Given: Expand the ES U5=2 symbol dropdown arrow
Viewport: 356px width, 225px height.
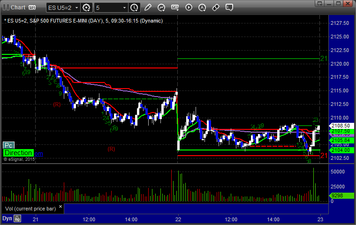Looking at the screenshot, I should tap(76, 7).
